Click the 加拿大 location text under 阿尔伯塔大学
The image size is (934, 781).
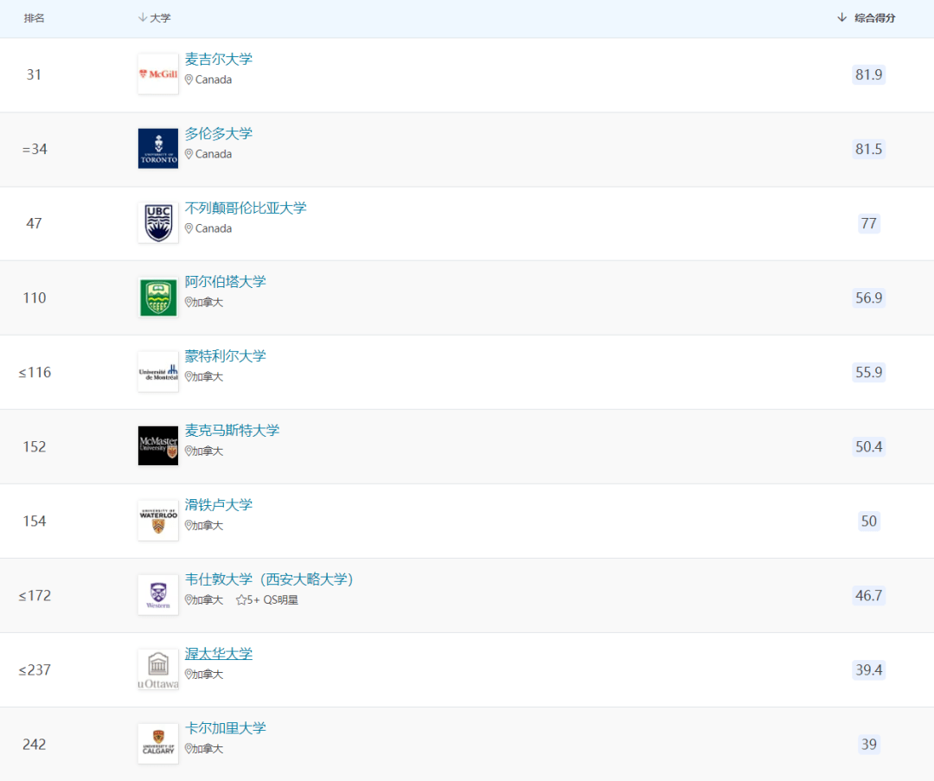pos(208,303)
